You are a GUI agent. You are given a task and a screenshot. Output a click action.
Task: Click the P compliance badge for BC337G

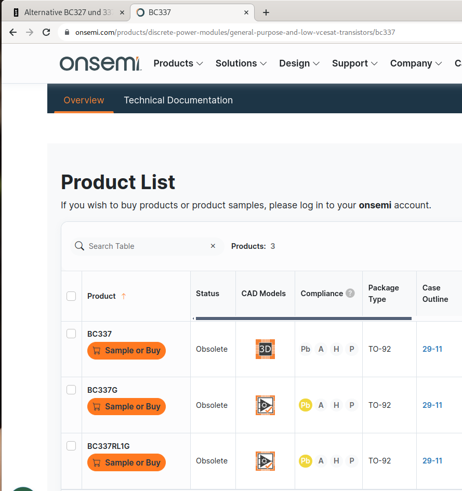pos(352,405)
